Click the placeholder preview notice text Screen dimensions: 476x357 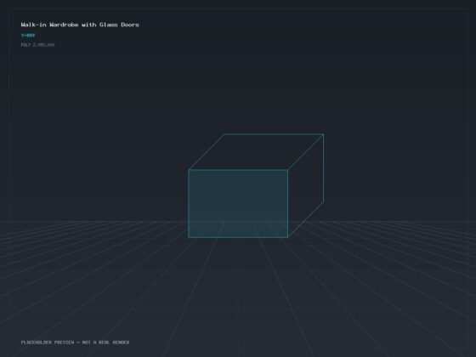[x=75, y=342]
